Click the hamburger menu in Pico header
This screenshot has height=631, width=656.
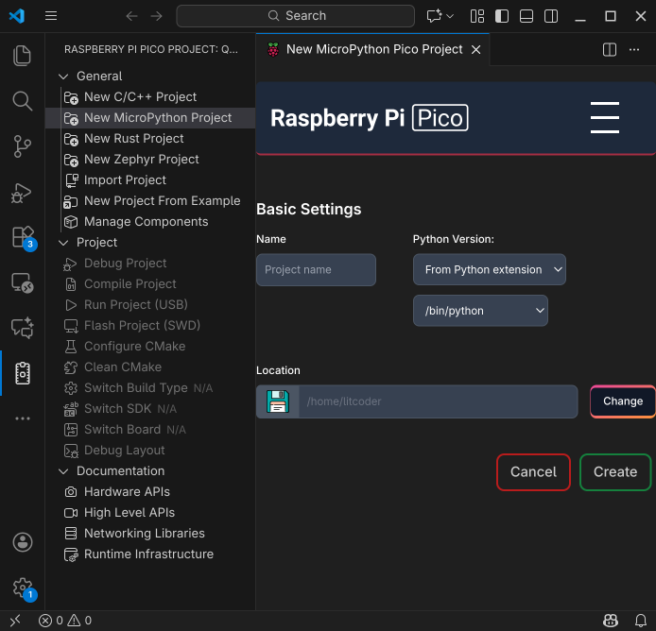click(x=604, y=117)
